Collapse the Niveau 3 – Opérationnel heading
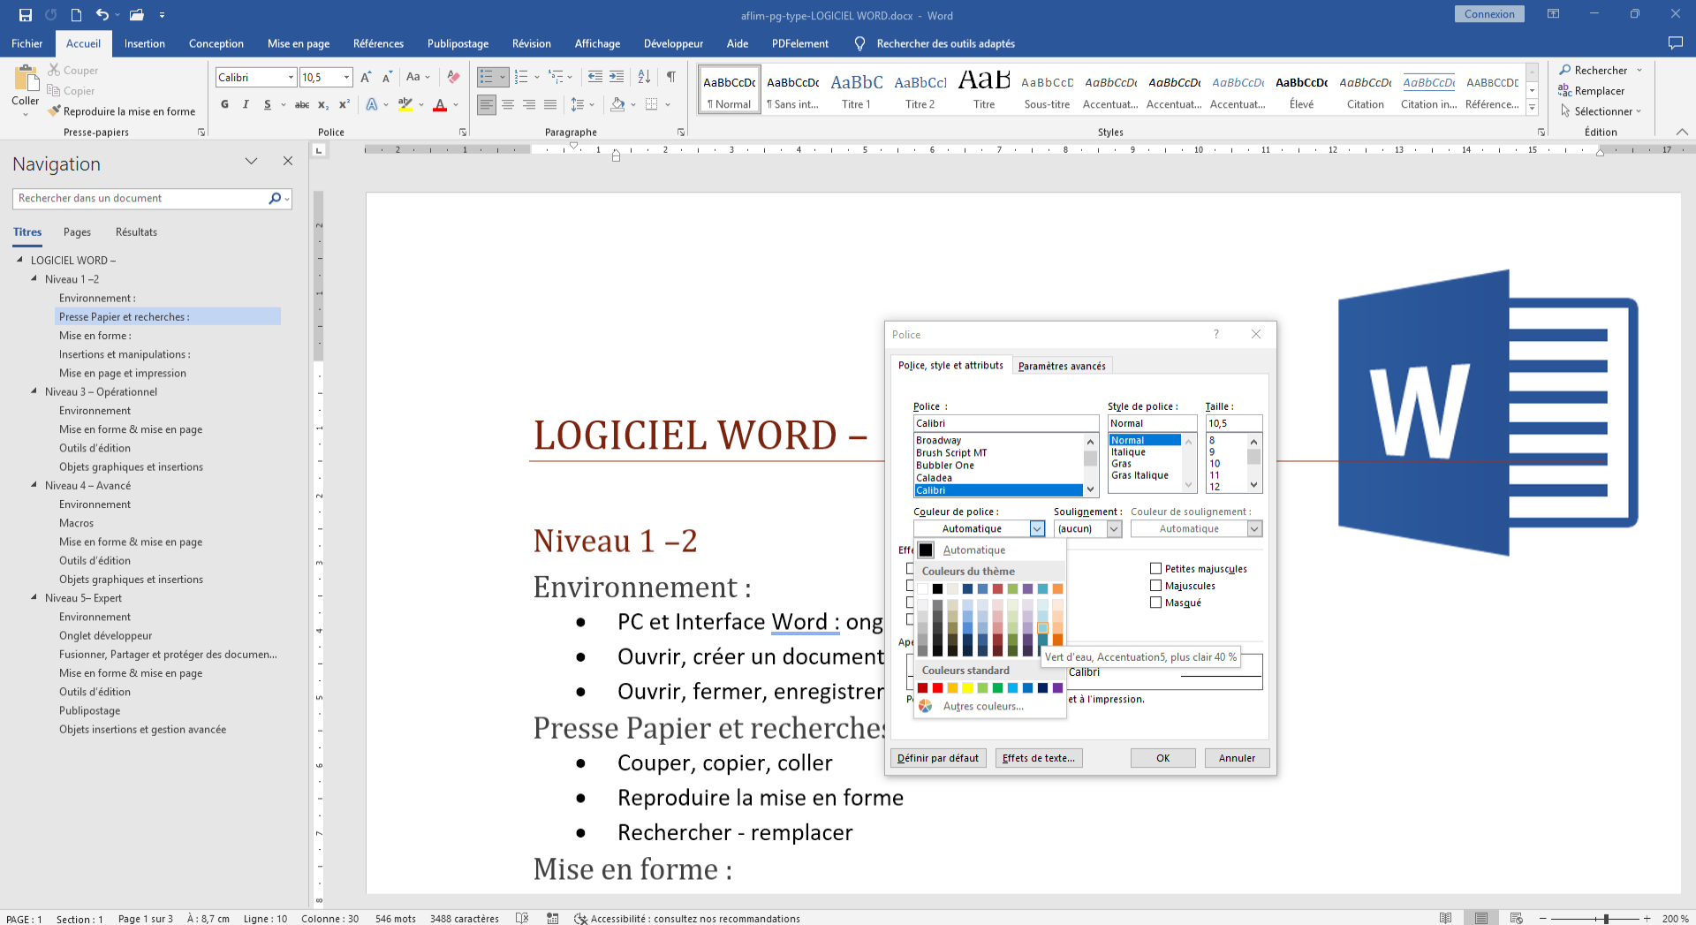This screenshot has height=925, width=1696. pyautogui.click(x=34, y=390)
